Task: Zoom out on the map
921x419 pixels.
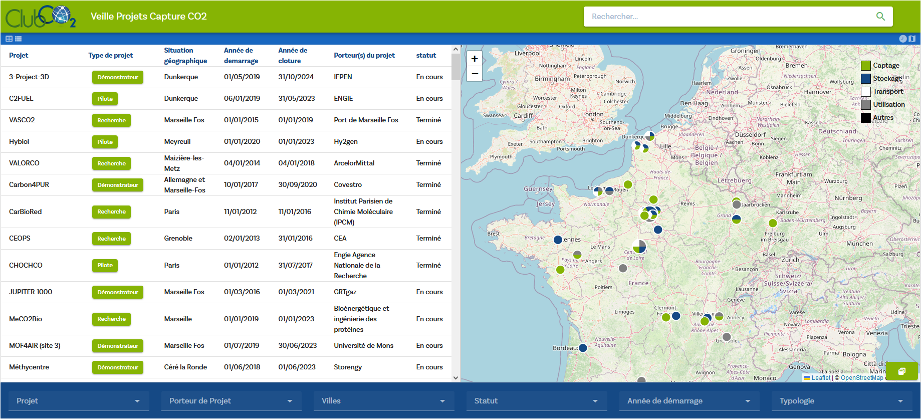Action: [x=475, y=74]
